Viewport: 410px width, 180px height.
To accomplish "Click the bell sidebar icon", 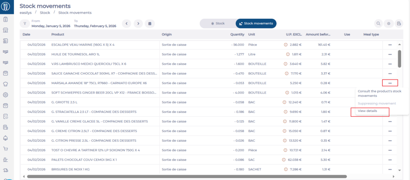I will (x=6, y=138).
